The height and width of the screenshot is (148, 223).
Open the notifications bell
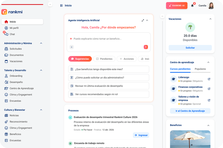click(192, 6)
